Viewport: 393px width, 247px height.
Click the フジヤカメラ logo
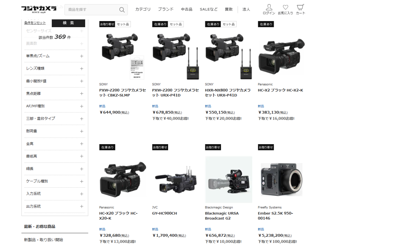[x=39, y=9]
